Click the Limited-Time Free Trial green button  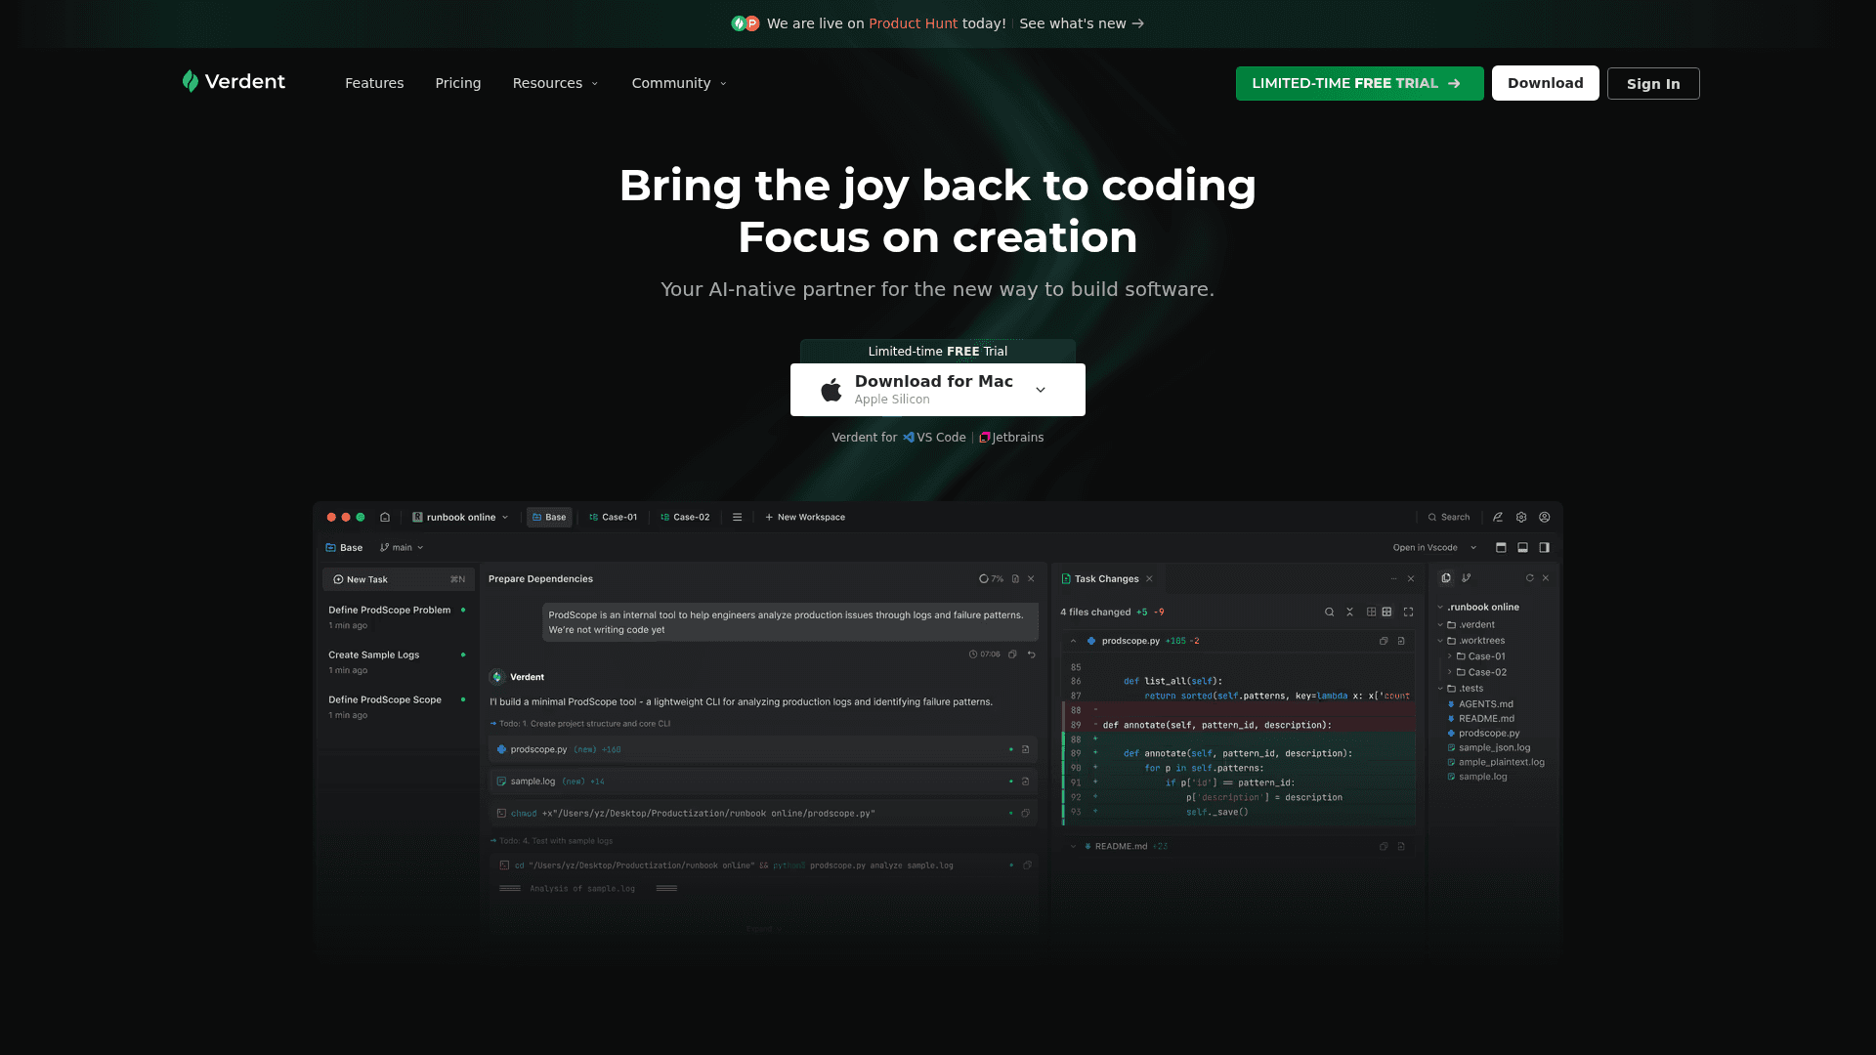[1358, 84]
